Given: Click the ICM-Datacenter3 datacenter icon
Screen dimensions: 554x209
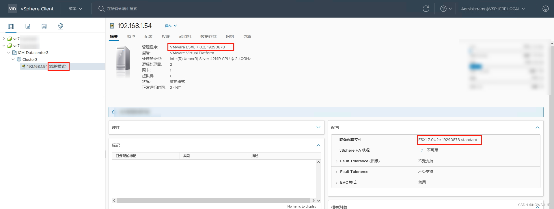Looking at the screenshot, I should point(14,52).
